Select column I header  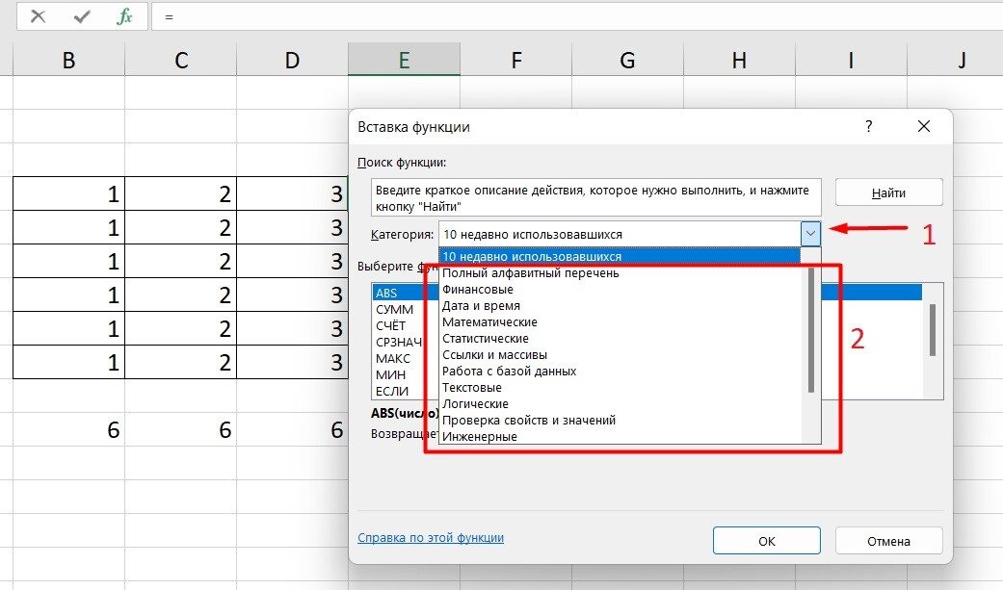pyautogui.click(x=851, y=60)
